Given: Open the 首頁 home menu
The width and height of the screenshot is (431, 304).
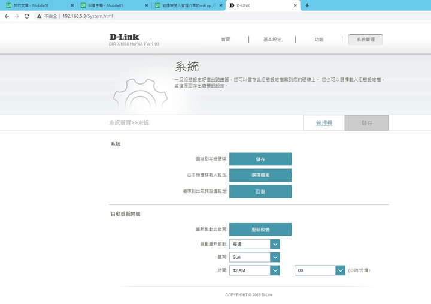Looking at the screenshot, I should pyautogui.click(x=226, y=40).
